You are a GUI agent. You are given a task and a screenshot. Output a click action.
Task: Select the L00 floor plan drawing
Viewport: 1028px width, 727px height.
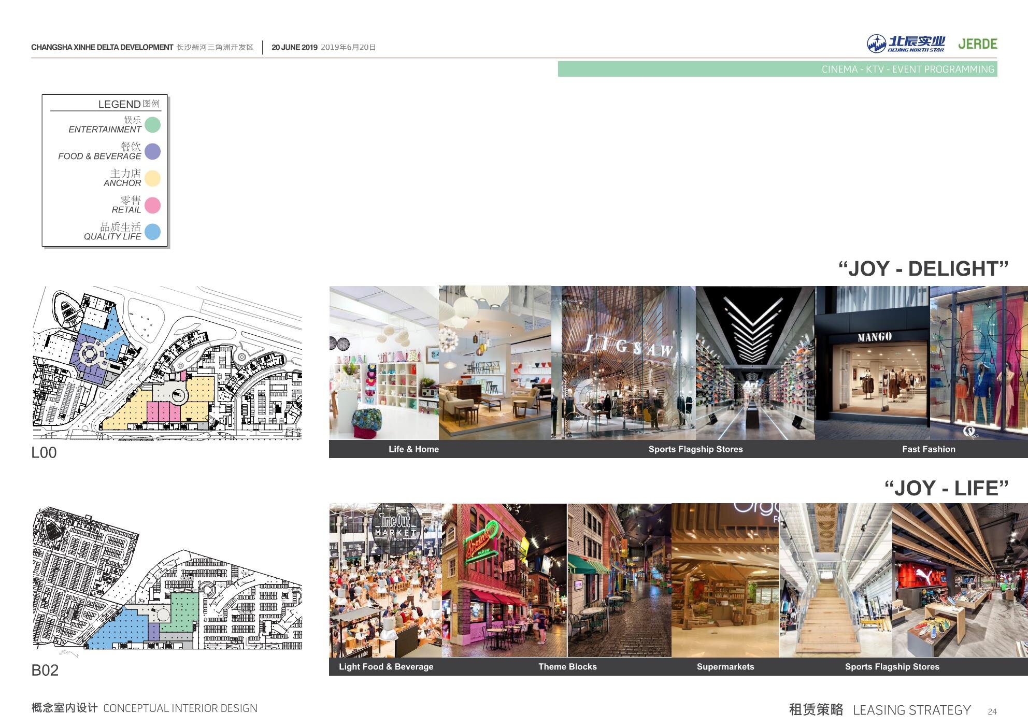tap(167, 363)
